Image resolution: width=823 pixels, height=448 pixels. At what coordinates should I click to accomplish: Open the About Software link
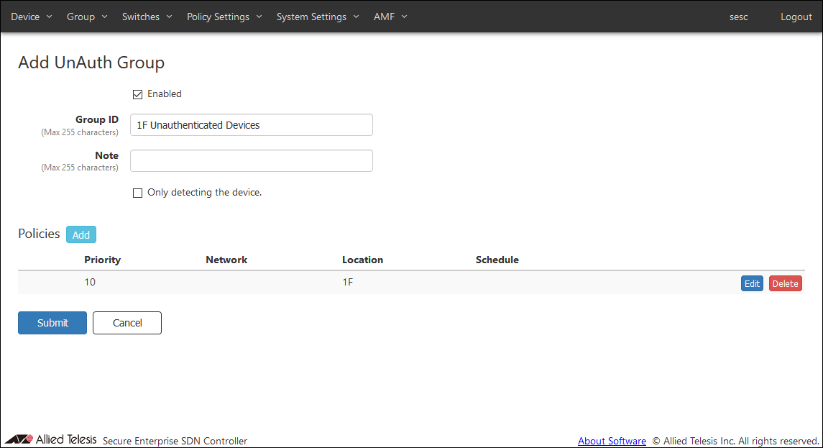[x=612, y=441]
